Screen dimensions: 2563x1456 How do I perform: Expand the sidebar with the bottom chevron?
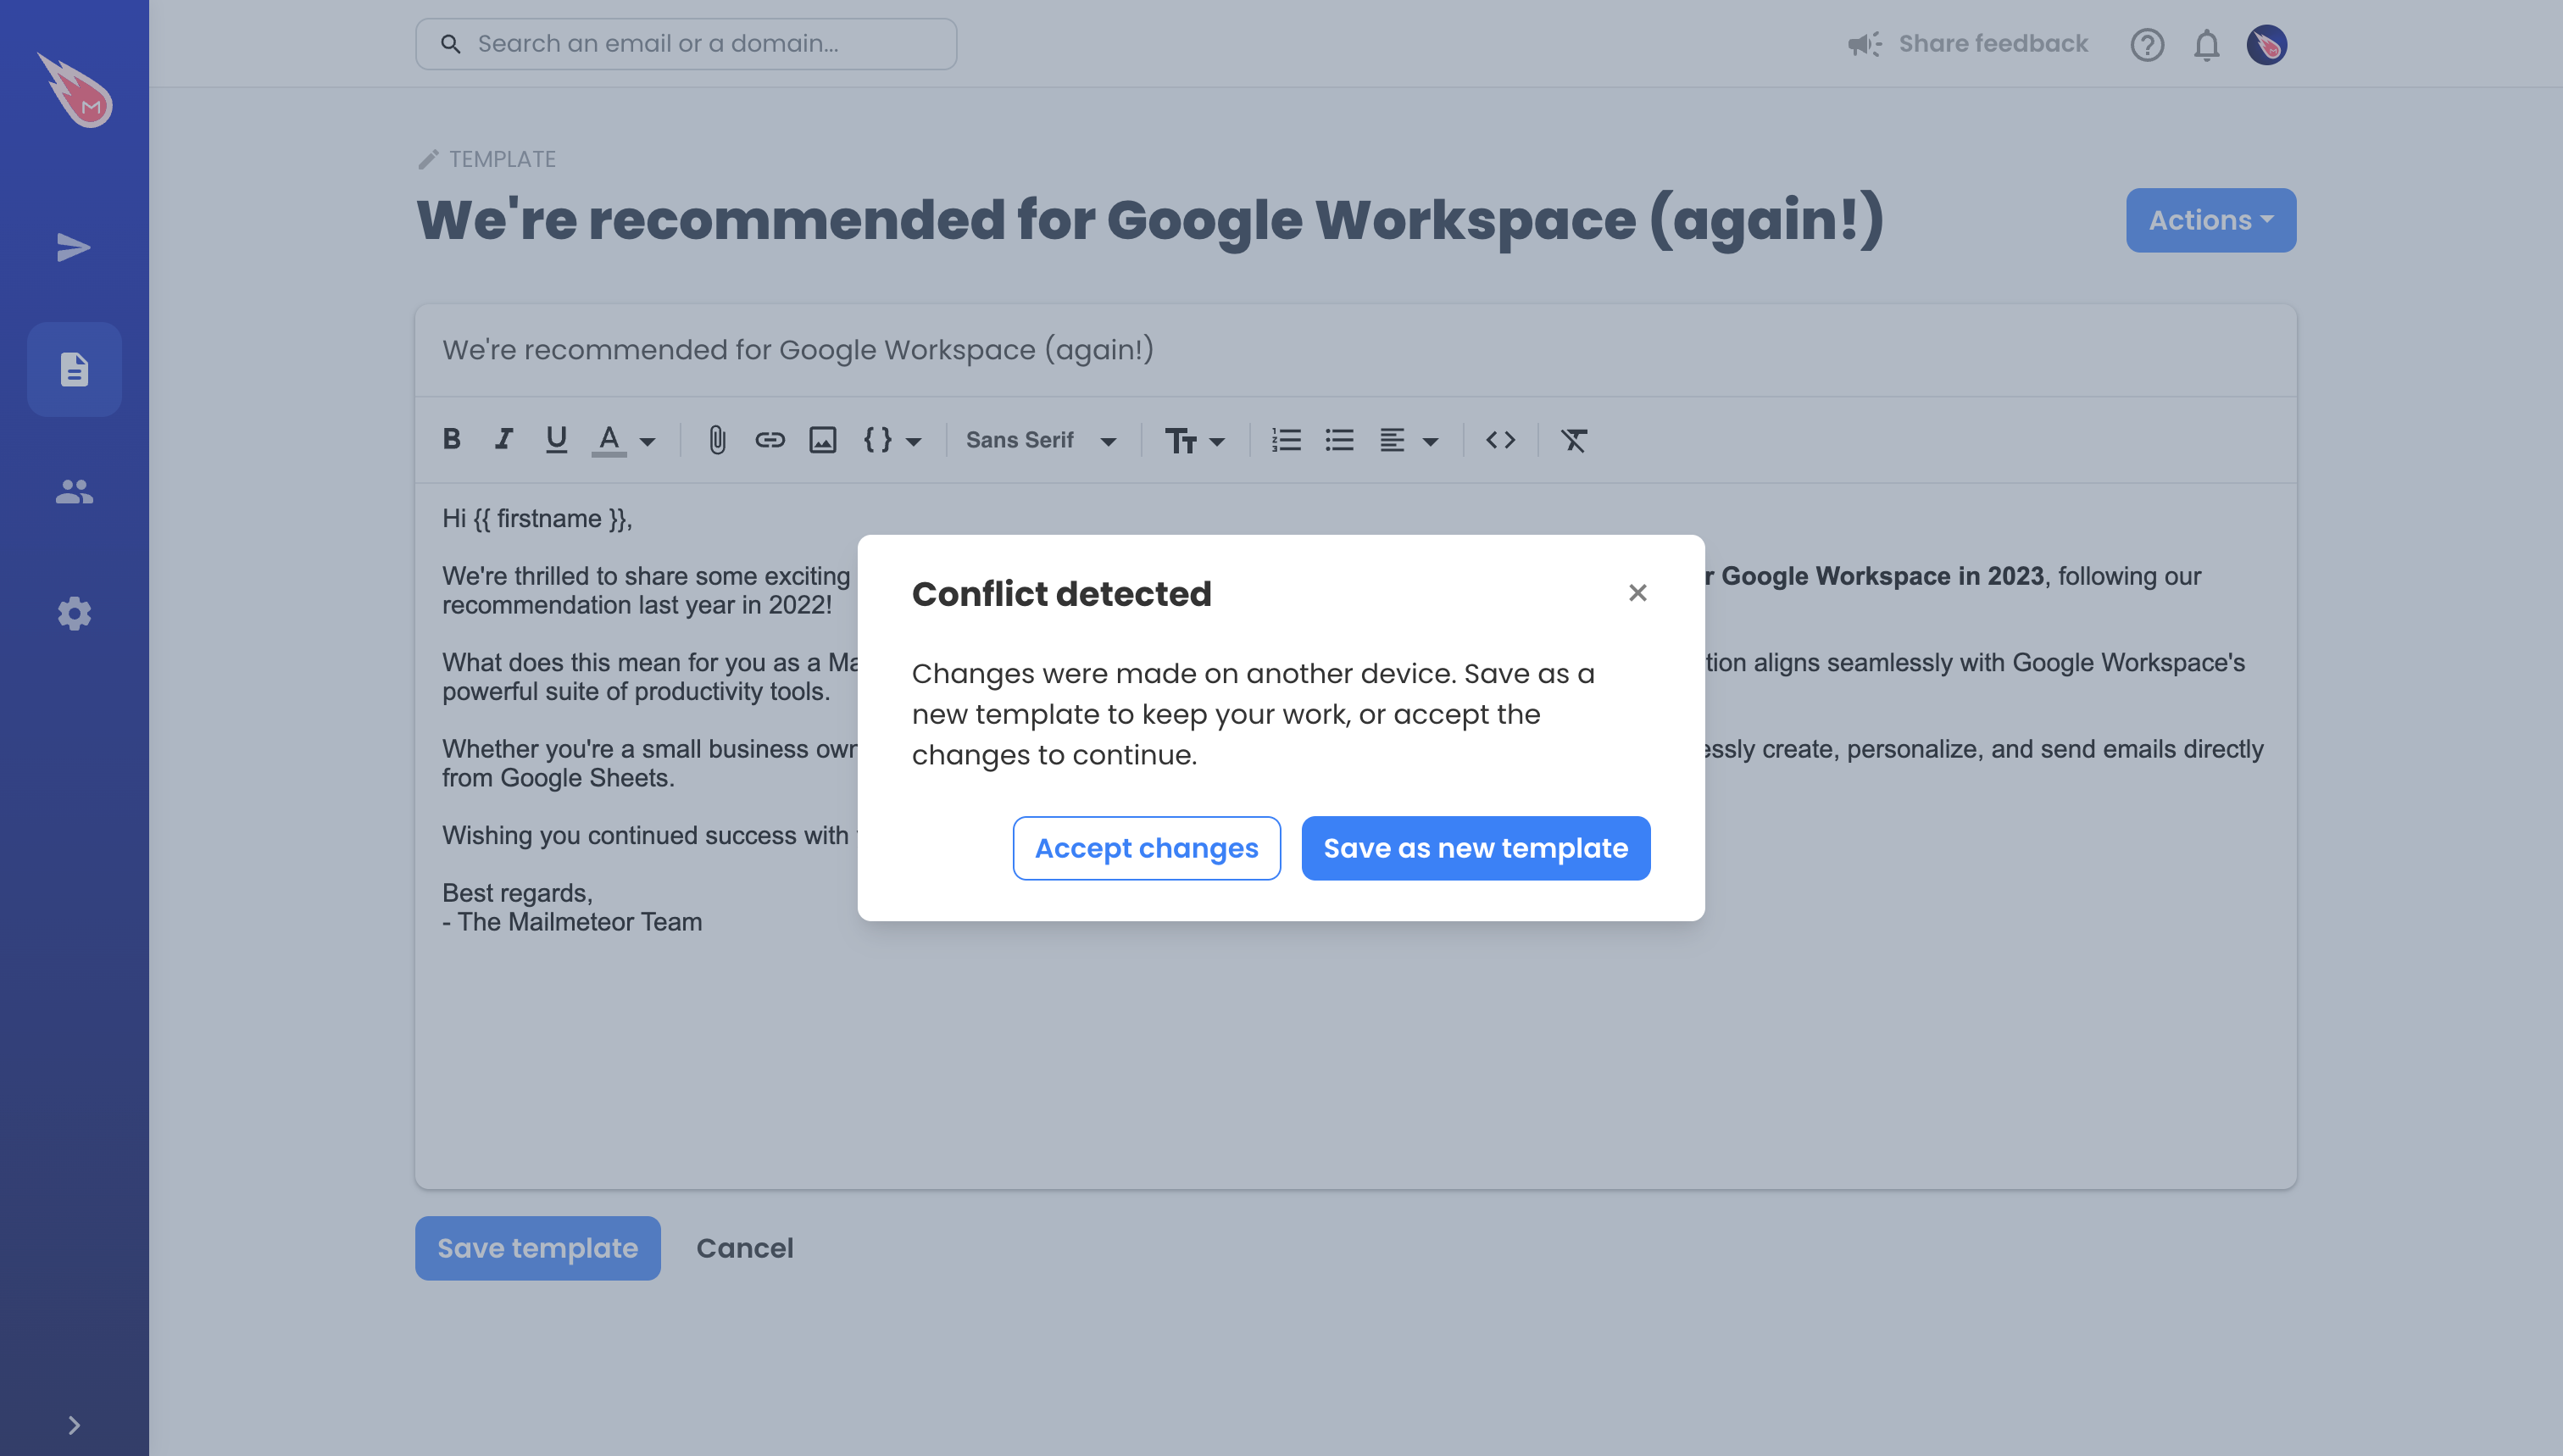[74, 1425]
